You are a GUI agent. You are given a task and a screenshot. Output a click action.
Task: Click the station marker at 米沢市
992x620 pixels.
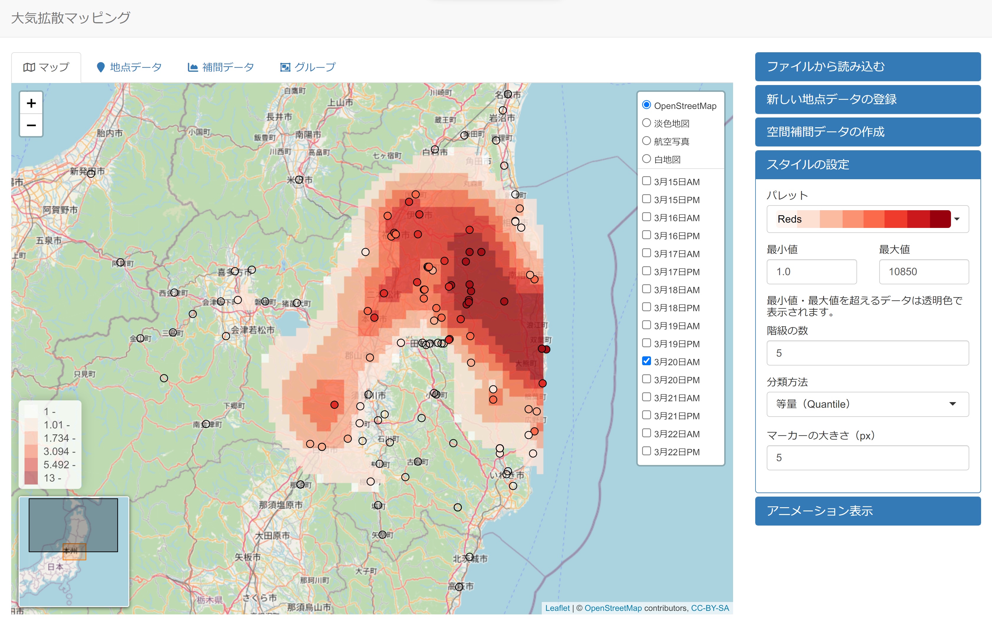[299, 180]
